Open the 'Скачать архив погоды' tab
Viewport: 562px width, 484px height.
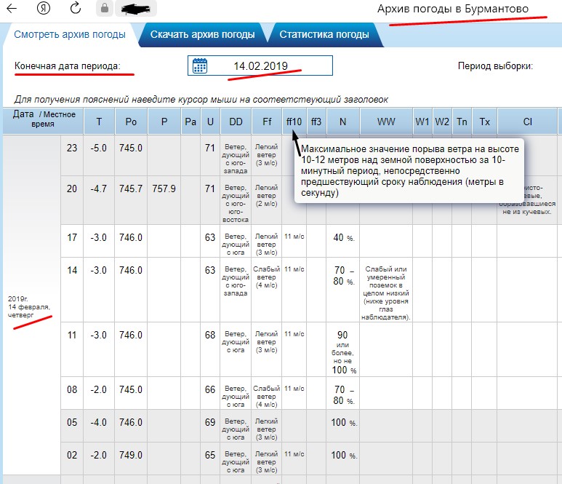203,34
